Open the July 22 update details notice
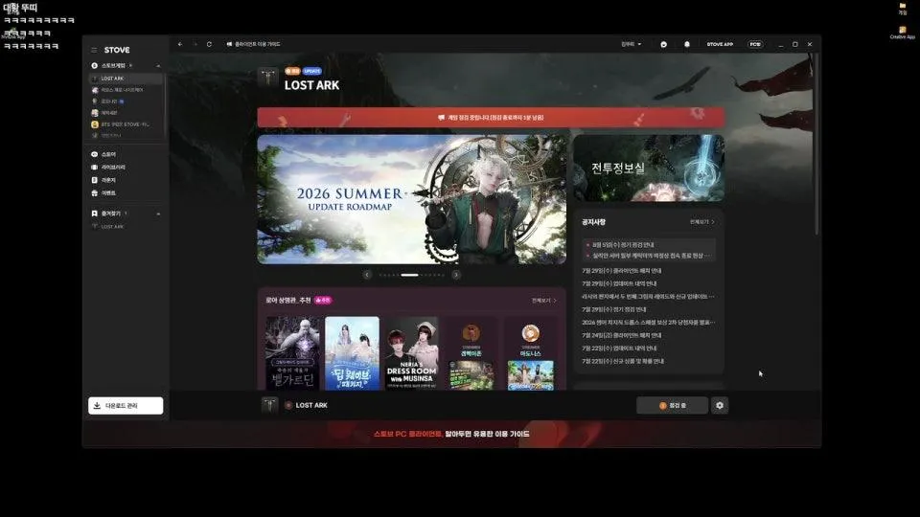 click(x=619, y=348)
